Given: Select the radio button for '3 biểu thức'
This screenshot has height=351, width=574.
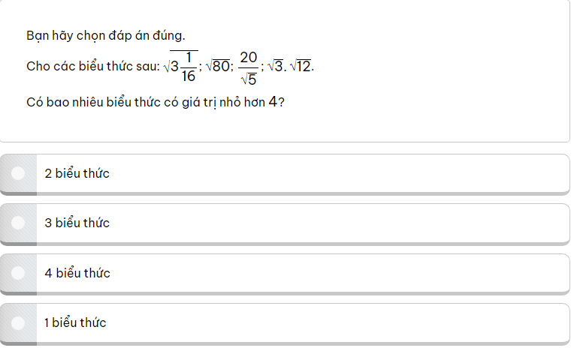Looking at the screenshot, I should [x=18, y=223].
